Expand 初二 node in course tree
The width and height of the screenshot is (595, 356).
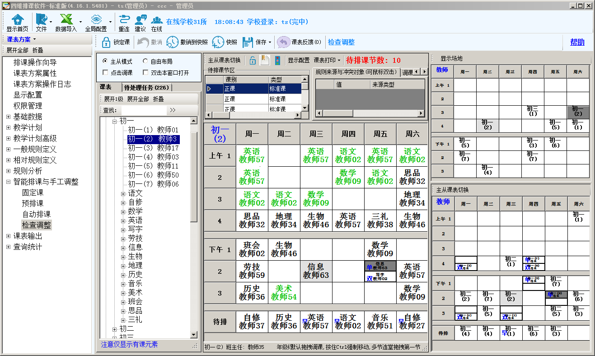pyautogui.click(x=114, y=329)
